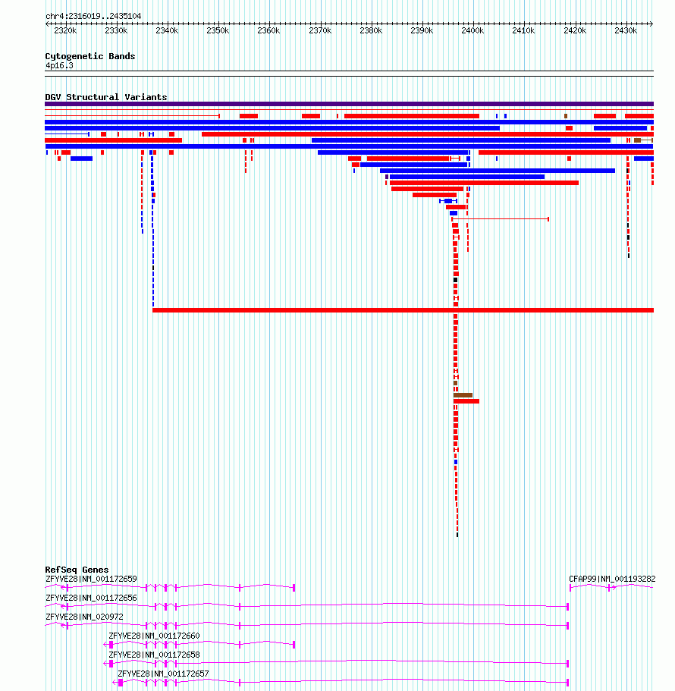Click the long red variant spanning lower track
The height and width of the screenshot is (691, 675).
(x=403, y=310)
